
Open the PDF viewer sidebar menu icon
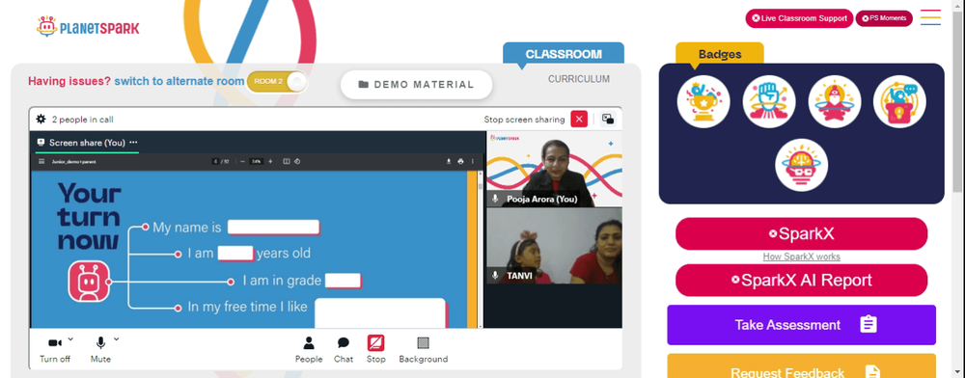(x=41, y=162)
